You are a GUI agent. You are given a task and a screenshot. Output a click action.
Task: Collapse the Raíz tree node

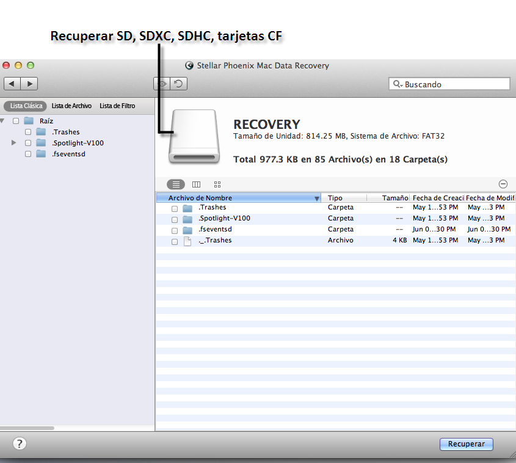[x=2, y=121]
